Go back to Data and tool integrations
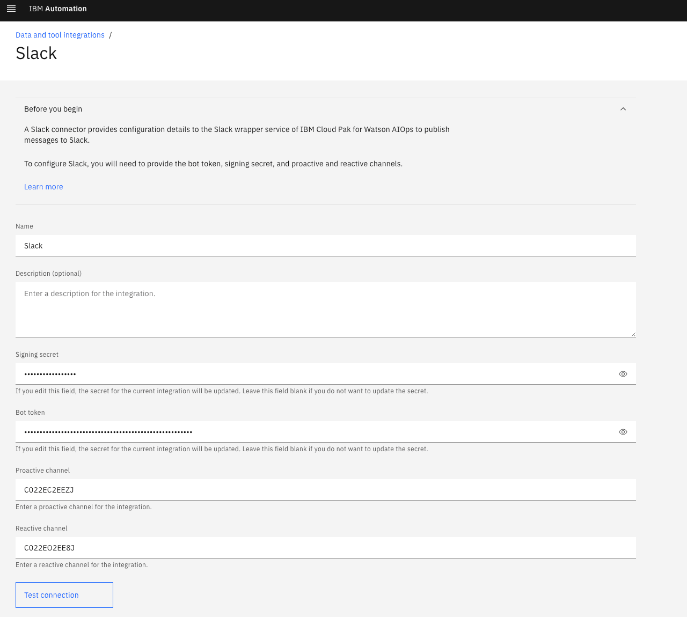The image size is (687, 617). coord(60,35)
